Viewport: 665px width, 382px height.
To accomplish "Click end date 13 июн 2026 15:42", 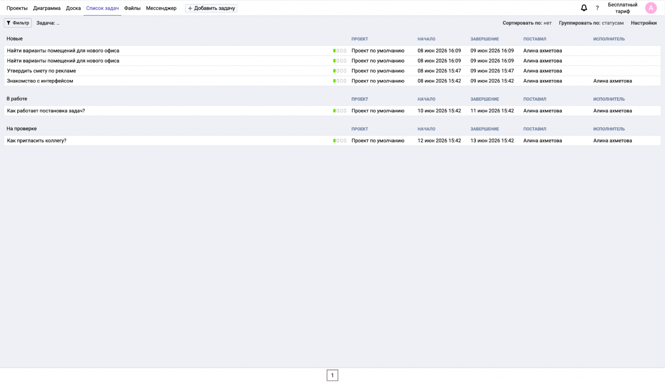I will [x=492, y=140].
